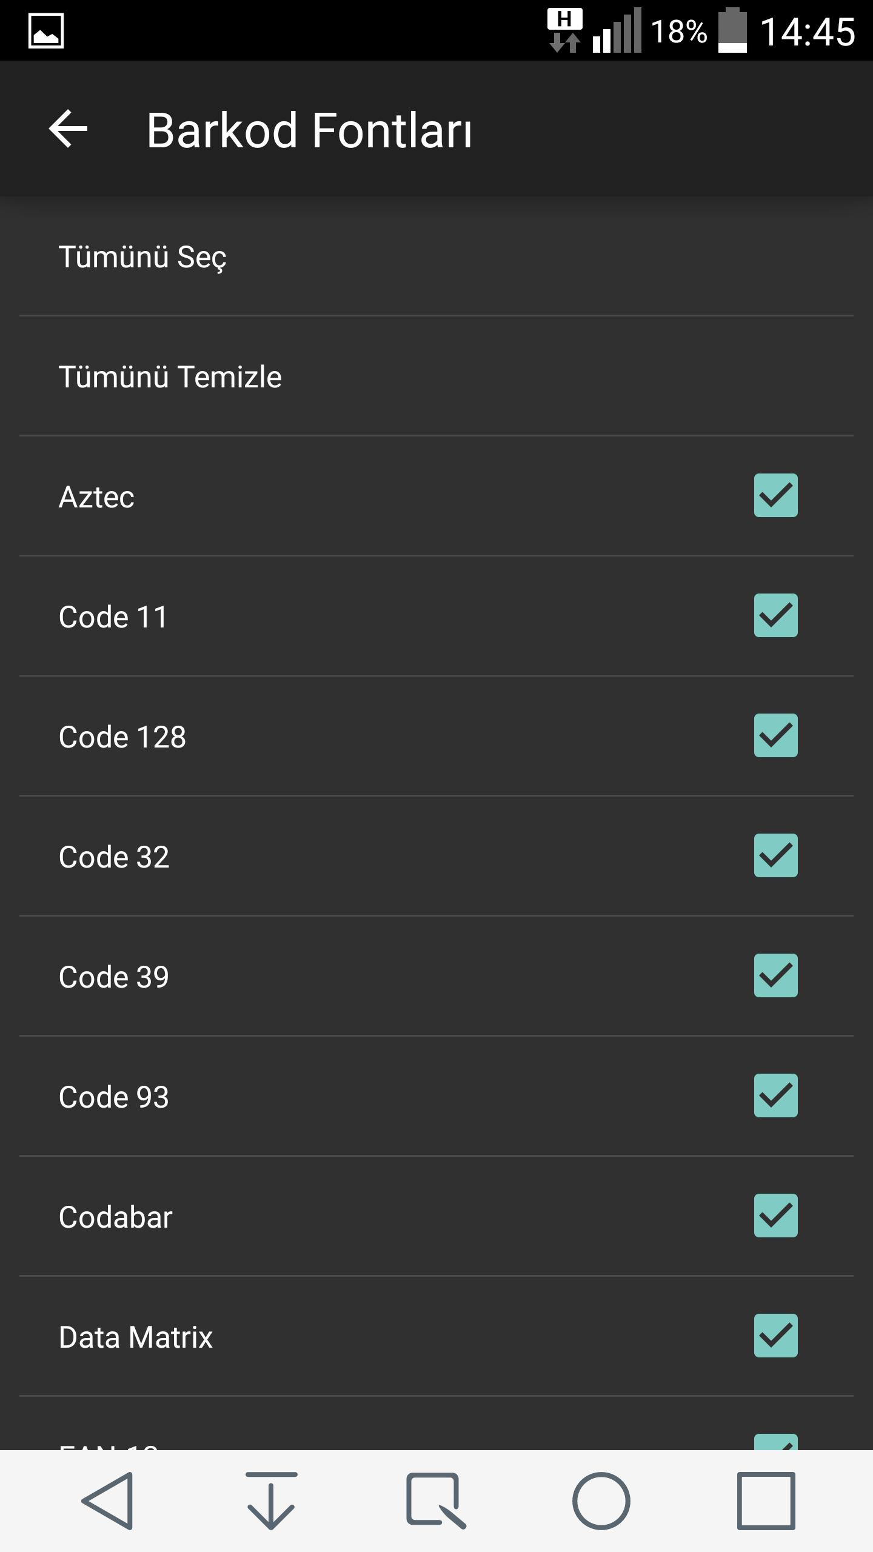Uncheck the Code 93 checkbox

pos(775,1095)
